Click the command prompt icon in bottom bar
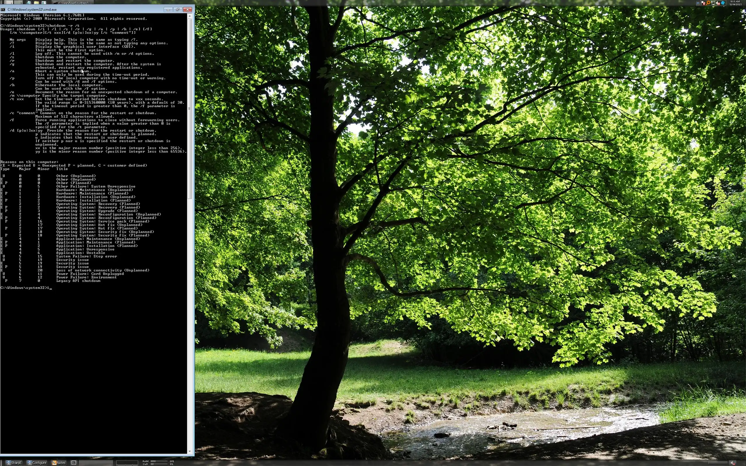Viewport: 746px width, 466px height. pyautogui.click(x=74, y=463)
